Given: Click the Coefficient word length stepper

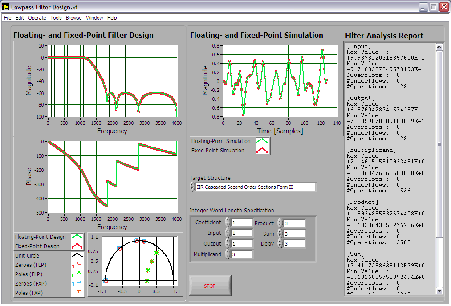Looking at the screenshot, I should point(227,222).
